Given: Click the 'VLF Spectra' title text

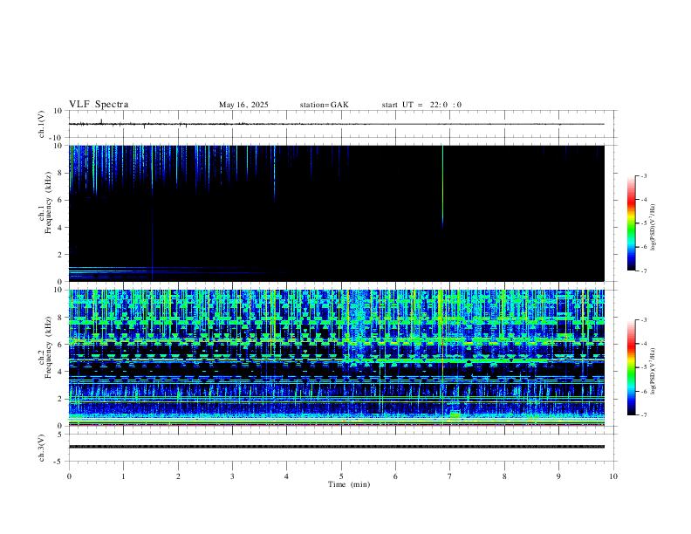Looking at the screenshot, I should [x=99, y=105].
